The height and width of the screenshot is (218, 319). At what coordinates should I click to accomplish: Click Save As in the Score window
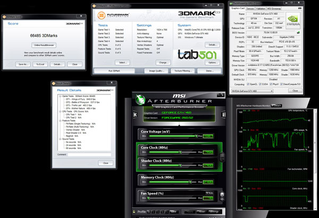pos(23,64)
